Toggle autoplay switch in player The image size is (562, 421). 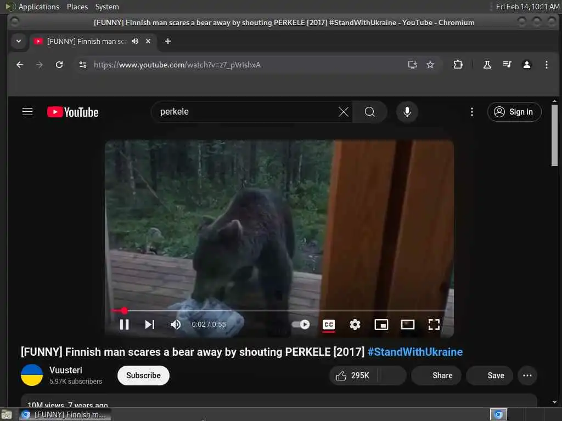[301, 325]
